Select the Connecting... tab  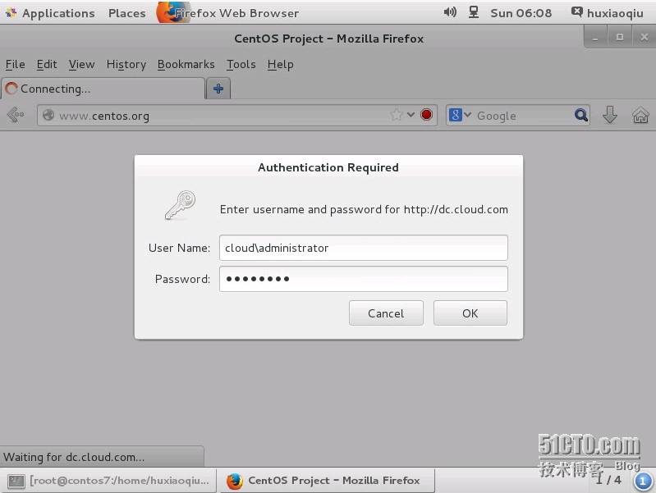tap(103, 89)
